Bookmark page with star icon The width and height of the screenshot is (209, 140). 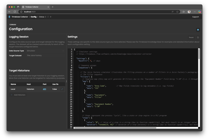pyautogui.click(x=177, y=12)
